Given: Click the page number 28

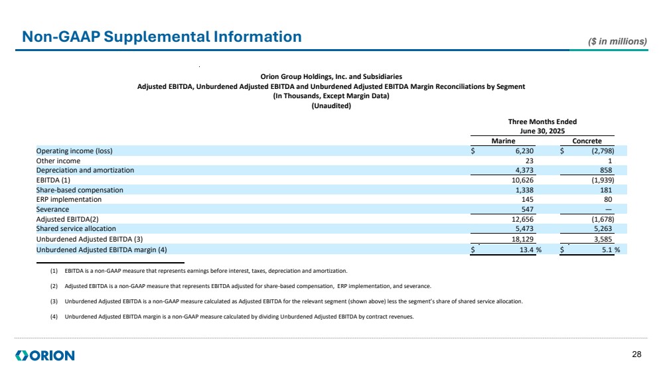Looking at the screenshot, I should pos(636,355).
